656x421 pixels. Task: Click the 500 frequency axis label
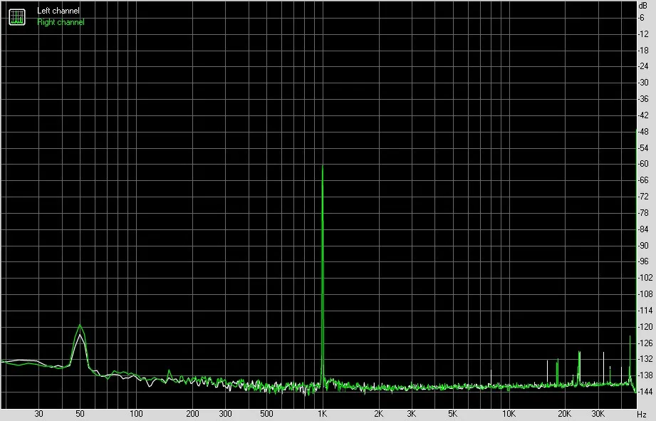pos(266,414)
